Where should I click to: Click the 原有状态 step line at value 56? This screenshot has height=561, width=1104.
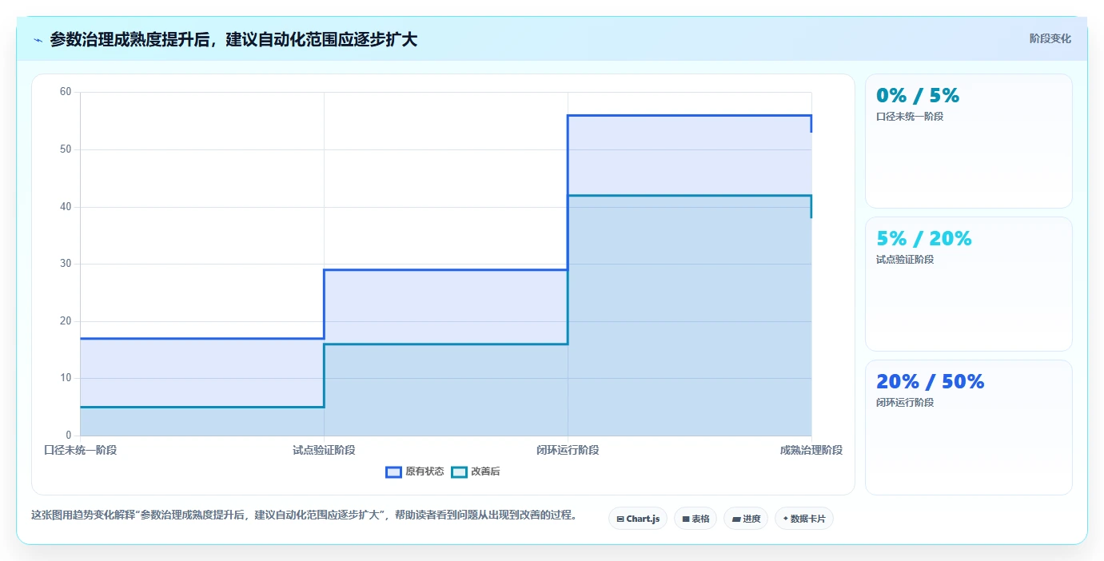point(689,115)
